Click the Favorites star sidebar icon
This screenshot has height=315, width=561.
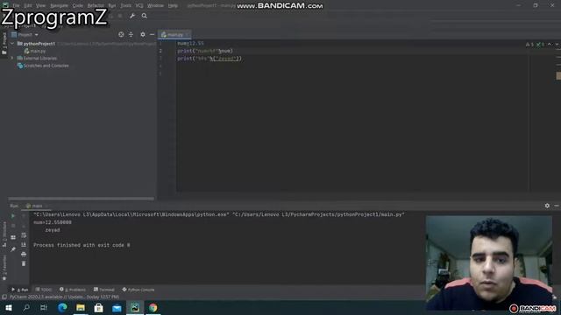(x=4, y=278)
